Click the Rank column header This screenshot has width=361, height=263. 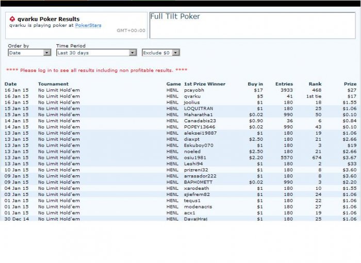[x=315, y=84]
